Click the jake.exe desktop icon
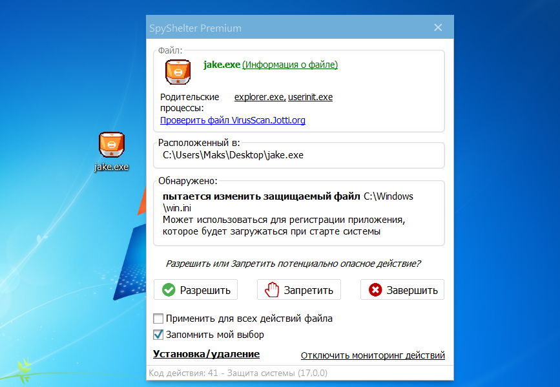This screenshot has width=560, height=387. [x=112, y=152]
